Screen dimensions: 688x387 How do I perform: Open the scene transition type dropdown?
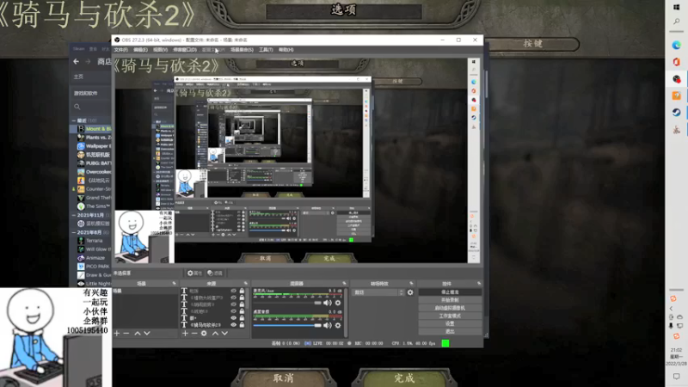378,292
